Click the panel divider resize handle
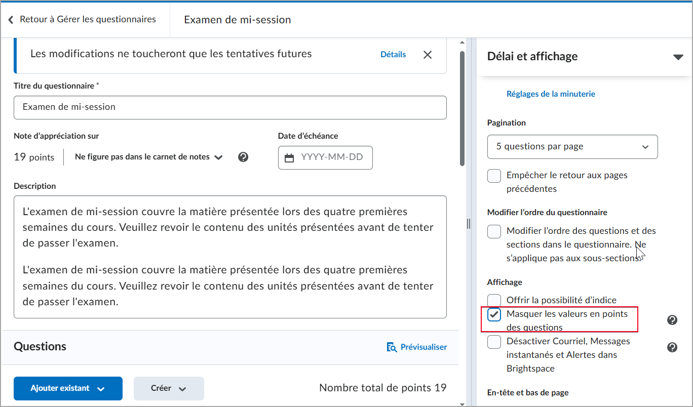 469,223
